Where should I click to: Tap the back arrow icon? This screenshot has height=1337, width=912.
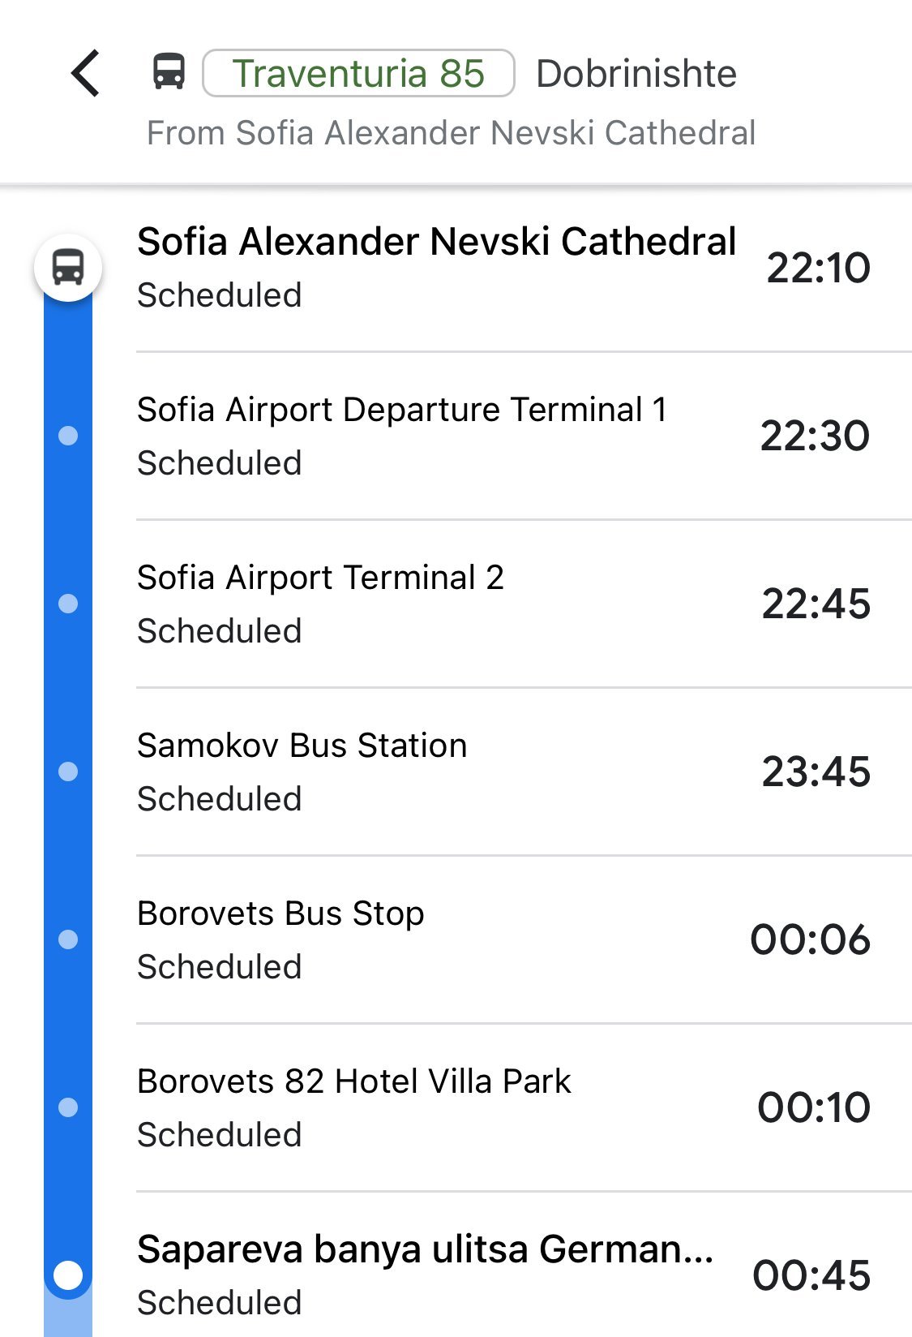coord(86,73)
